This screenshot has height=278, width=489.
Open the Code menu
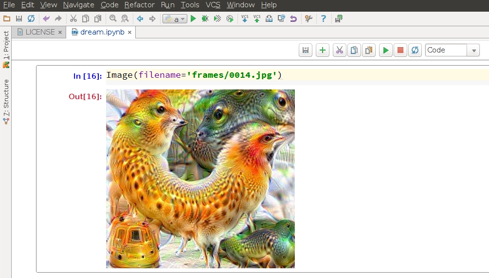[109, 5]
